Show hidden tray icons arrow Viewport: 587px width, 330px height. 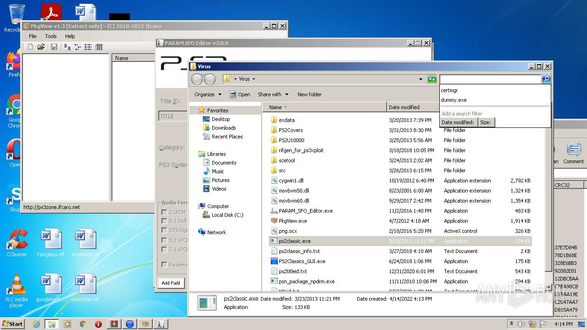coord(511,324)
